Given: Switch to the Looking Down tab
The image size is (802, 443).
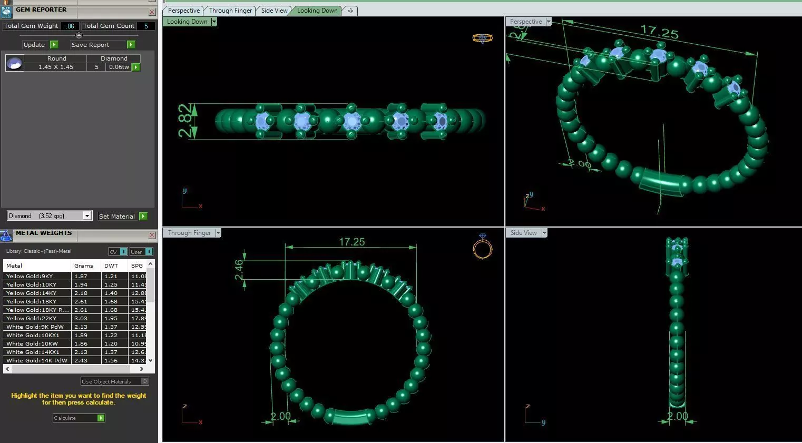Looking at the screenshot, I should (x=317, y=11).
